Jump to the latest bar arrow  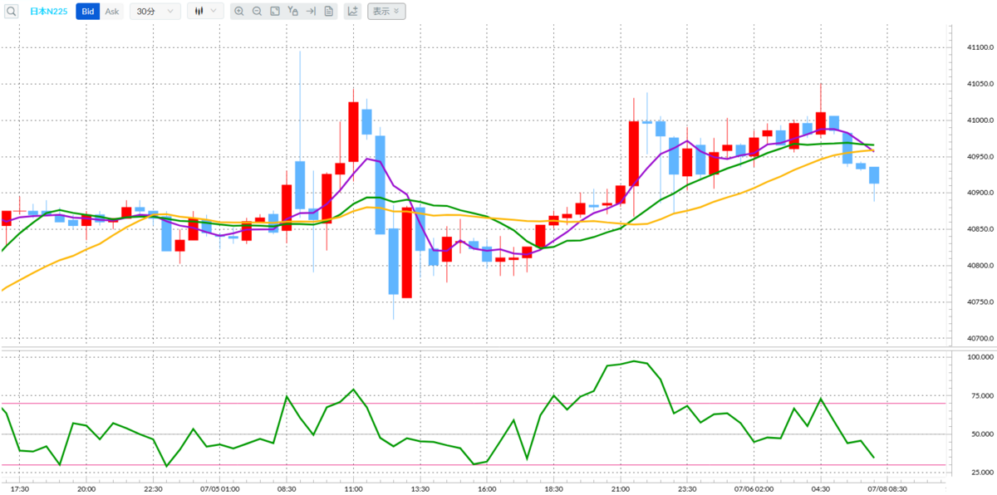[311, 11]
